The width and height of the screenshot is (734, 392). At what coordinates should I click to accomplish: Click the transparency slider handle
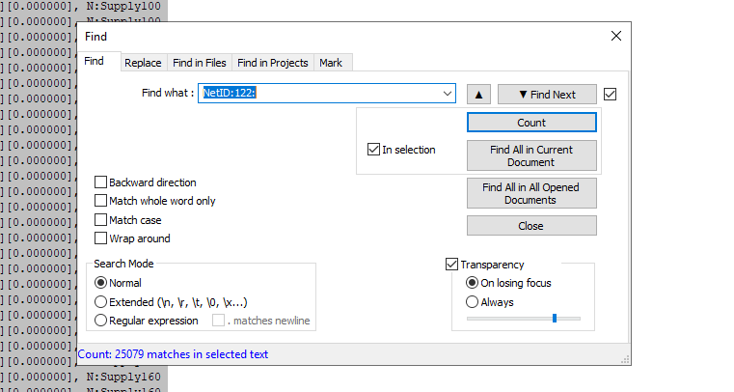pos(555,319)
